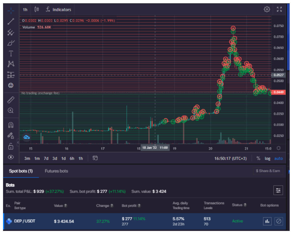293x235 pixels.
Task: Set the date range to 3m
Action: 27,158
